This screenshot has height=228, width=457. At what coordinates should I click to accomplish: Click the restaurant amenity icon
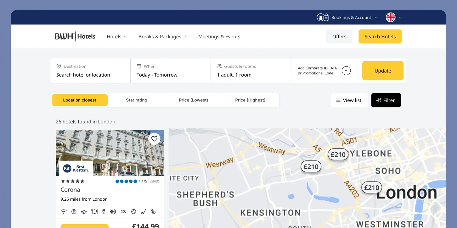pyautogui.click(x=94, y=212)
